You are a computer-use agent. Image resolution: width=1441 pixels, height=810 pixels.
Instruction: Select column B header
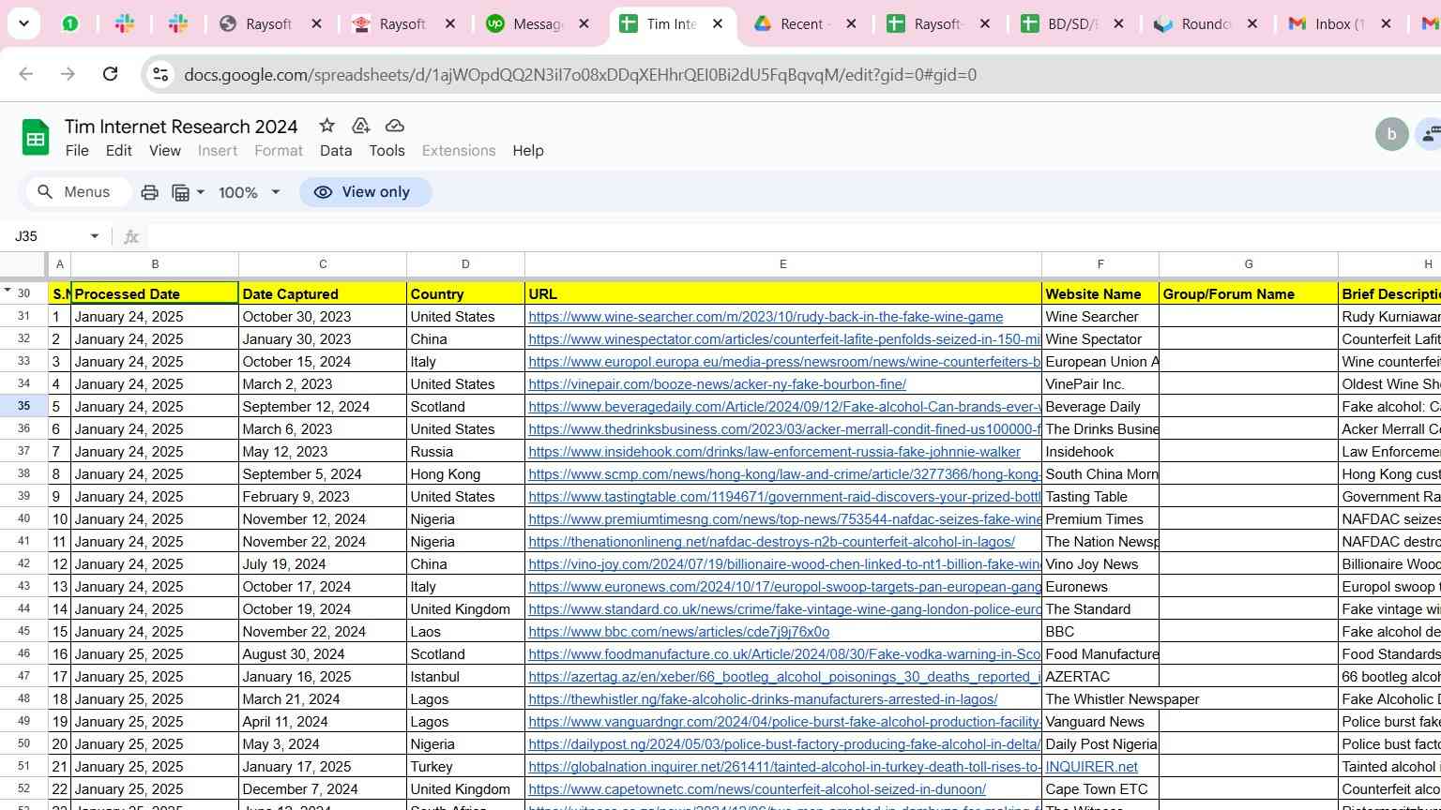coord(155,264)
